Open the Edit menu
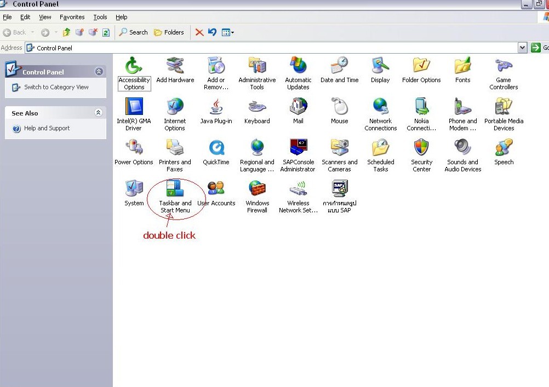This screenshot has width=549, height=387. tap(25, 17)
